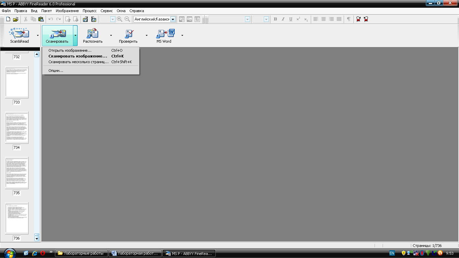Select page thumbnail 733
Image resolution: width=459 pixels, height=258 pixels.
pos(17,82)
